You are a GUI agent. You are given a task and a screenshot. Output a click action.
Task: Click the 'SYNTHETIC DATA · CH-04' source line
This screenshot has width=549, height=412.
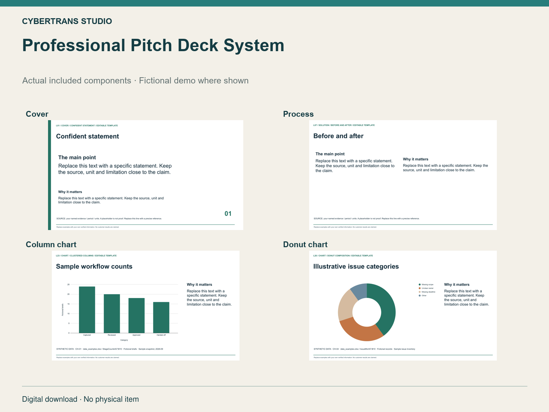pos(364,349)
